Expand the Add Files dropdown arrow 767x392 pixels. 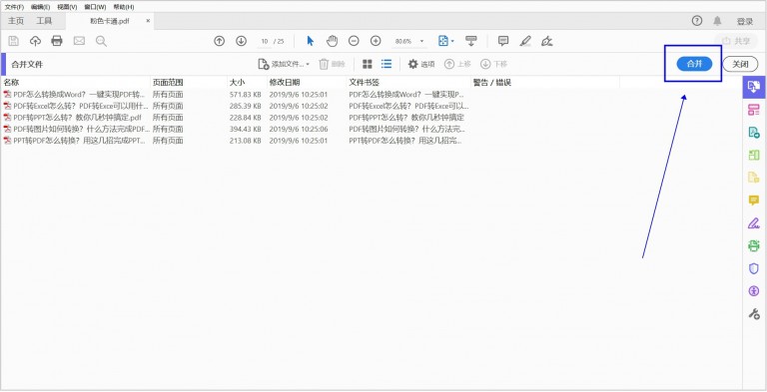coord(308,65)
